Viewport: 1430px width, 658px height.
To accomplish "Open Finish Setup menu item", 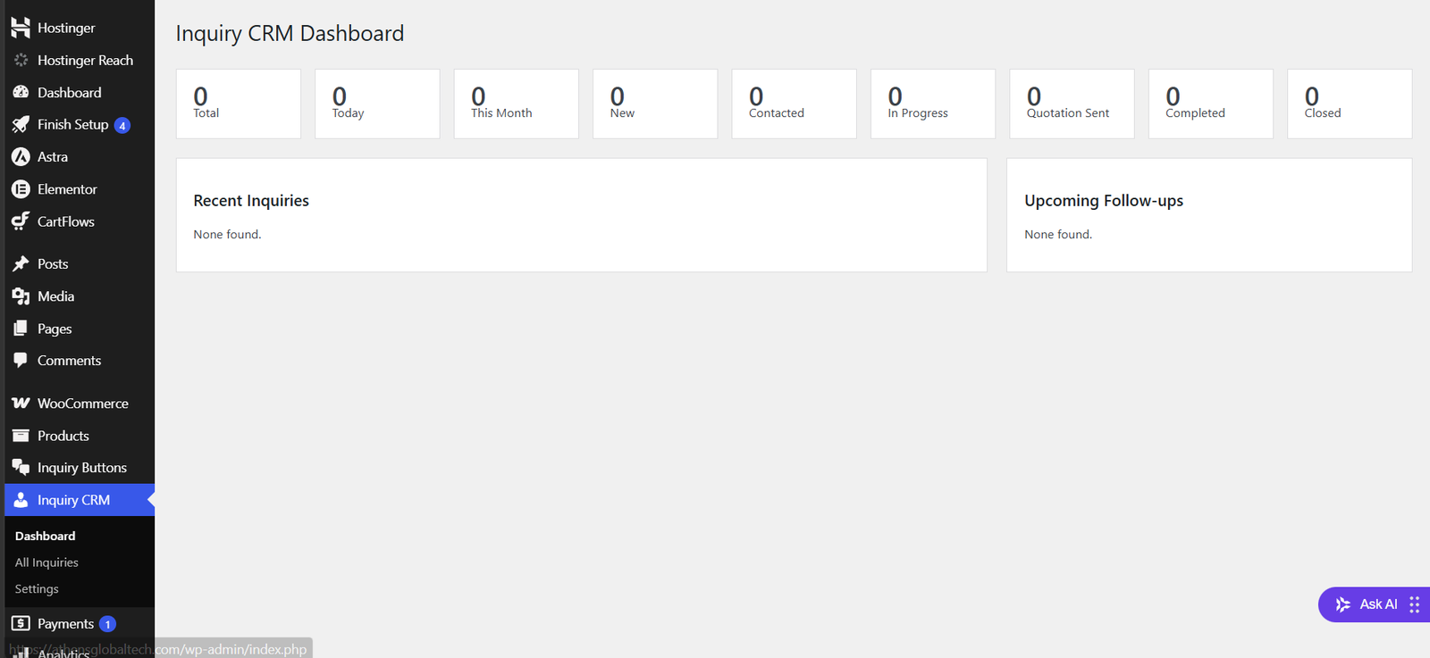I will pyautogui.click(x=78, y=124).
